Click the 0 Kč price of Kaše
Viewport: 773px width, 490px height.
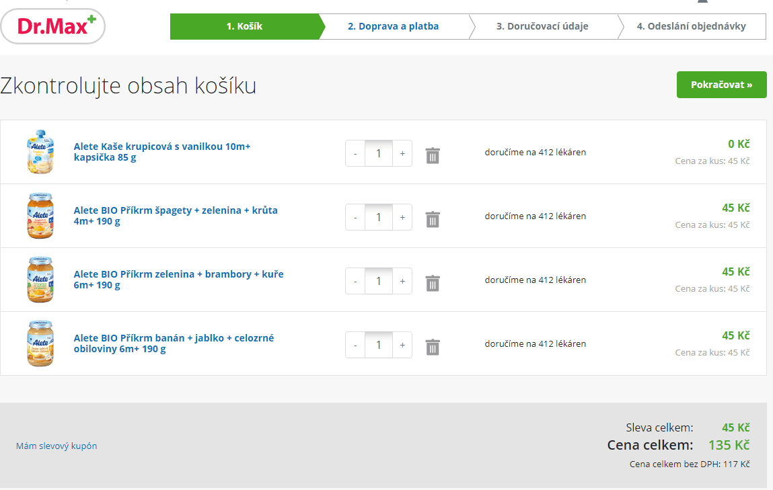[739, 144]
